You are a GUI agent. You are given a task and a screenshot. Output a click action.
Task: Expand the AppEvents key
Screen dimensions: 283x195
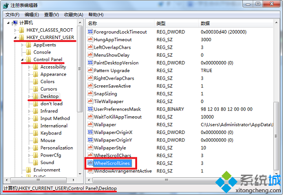pos(22,45)
